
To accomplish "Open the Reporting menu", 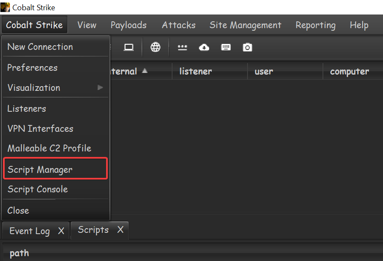I will (316, 25).
